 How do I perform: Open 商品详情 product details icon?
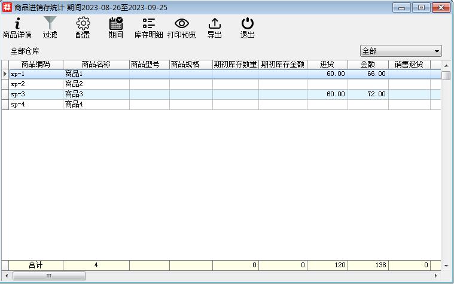(17, 28)
